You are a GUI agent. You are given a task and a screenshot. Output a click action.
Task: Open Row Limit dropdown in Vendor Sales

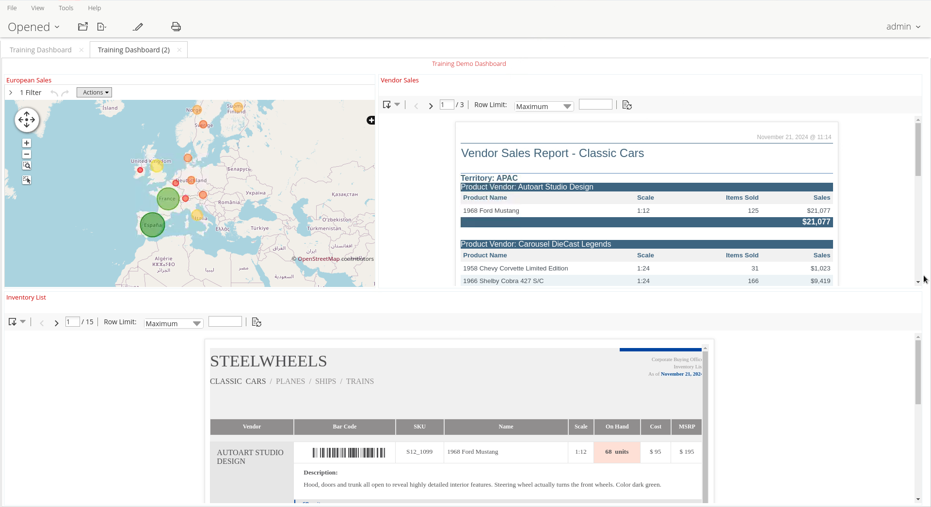coord(544,106)
